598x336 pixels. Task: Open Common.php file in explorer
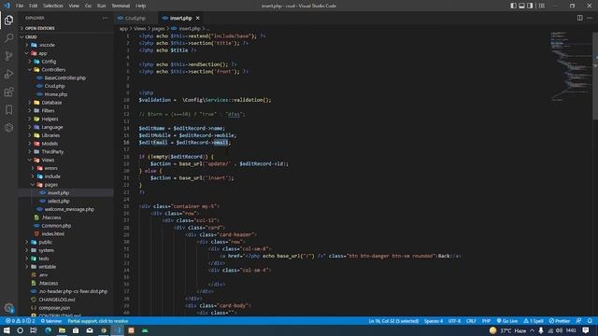[56, 226]
